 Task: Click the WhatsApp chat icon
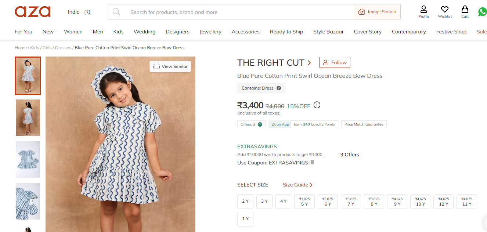(x=482, y=12)
